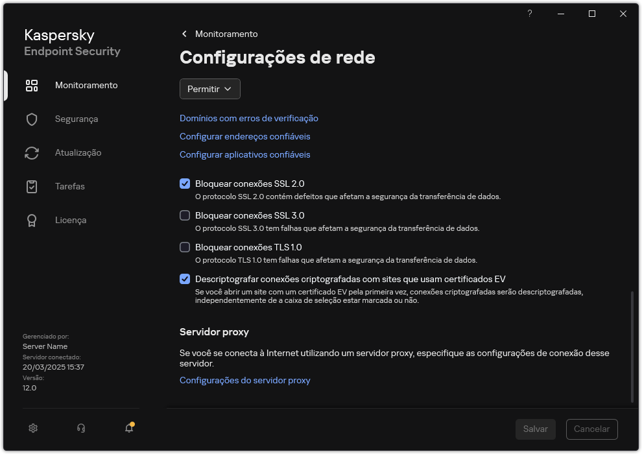
Task: Click the Tarefas clipboard icon
Action: [x=32, y=186]
